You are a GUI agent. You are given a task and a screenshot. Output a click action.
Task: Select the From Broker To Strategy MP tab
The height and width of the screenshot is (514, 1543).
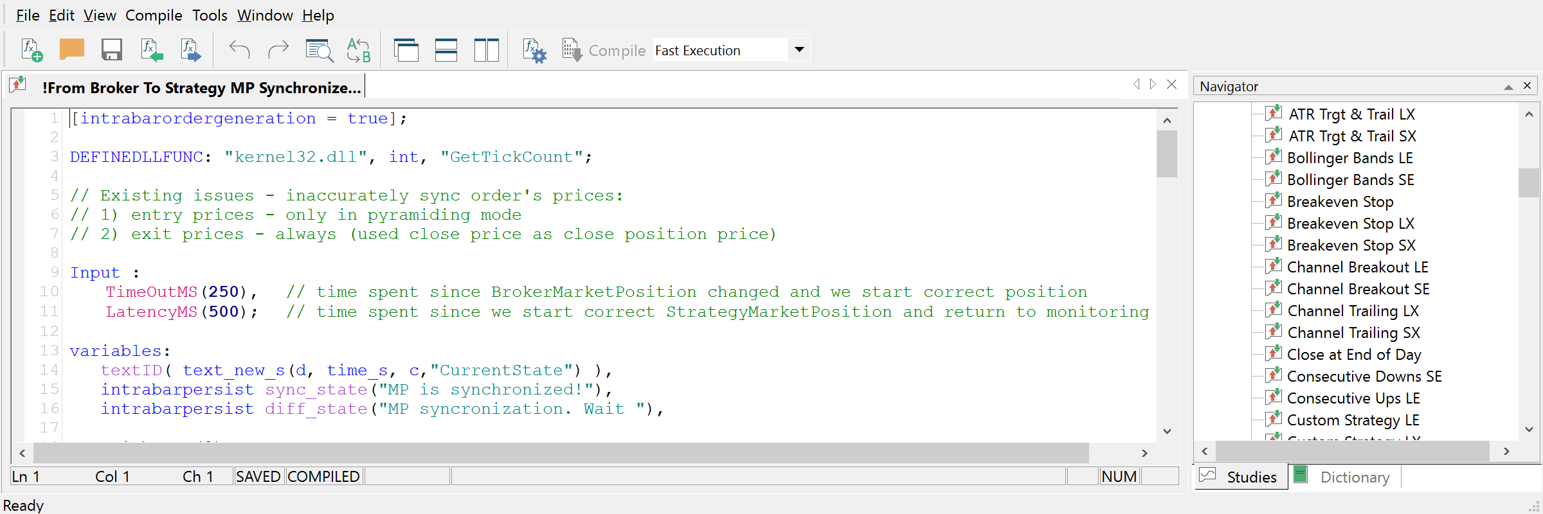tap(186, 87)
